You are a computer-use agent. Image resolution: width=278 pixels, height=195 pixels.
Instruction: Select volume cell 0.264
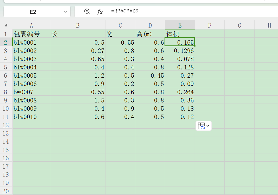pos(180,91)
